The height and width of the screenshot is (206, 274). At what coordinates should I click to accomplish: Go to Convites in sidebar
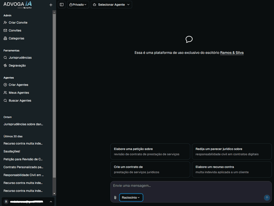15,30
